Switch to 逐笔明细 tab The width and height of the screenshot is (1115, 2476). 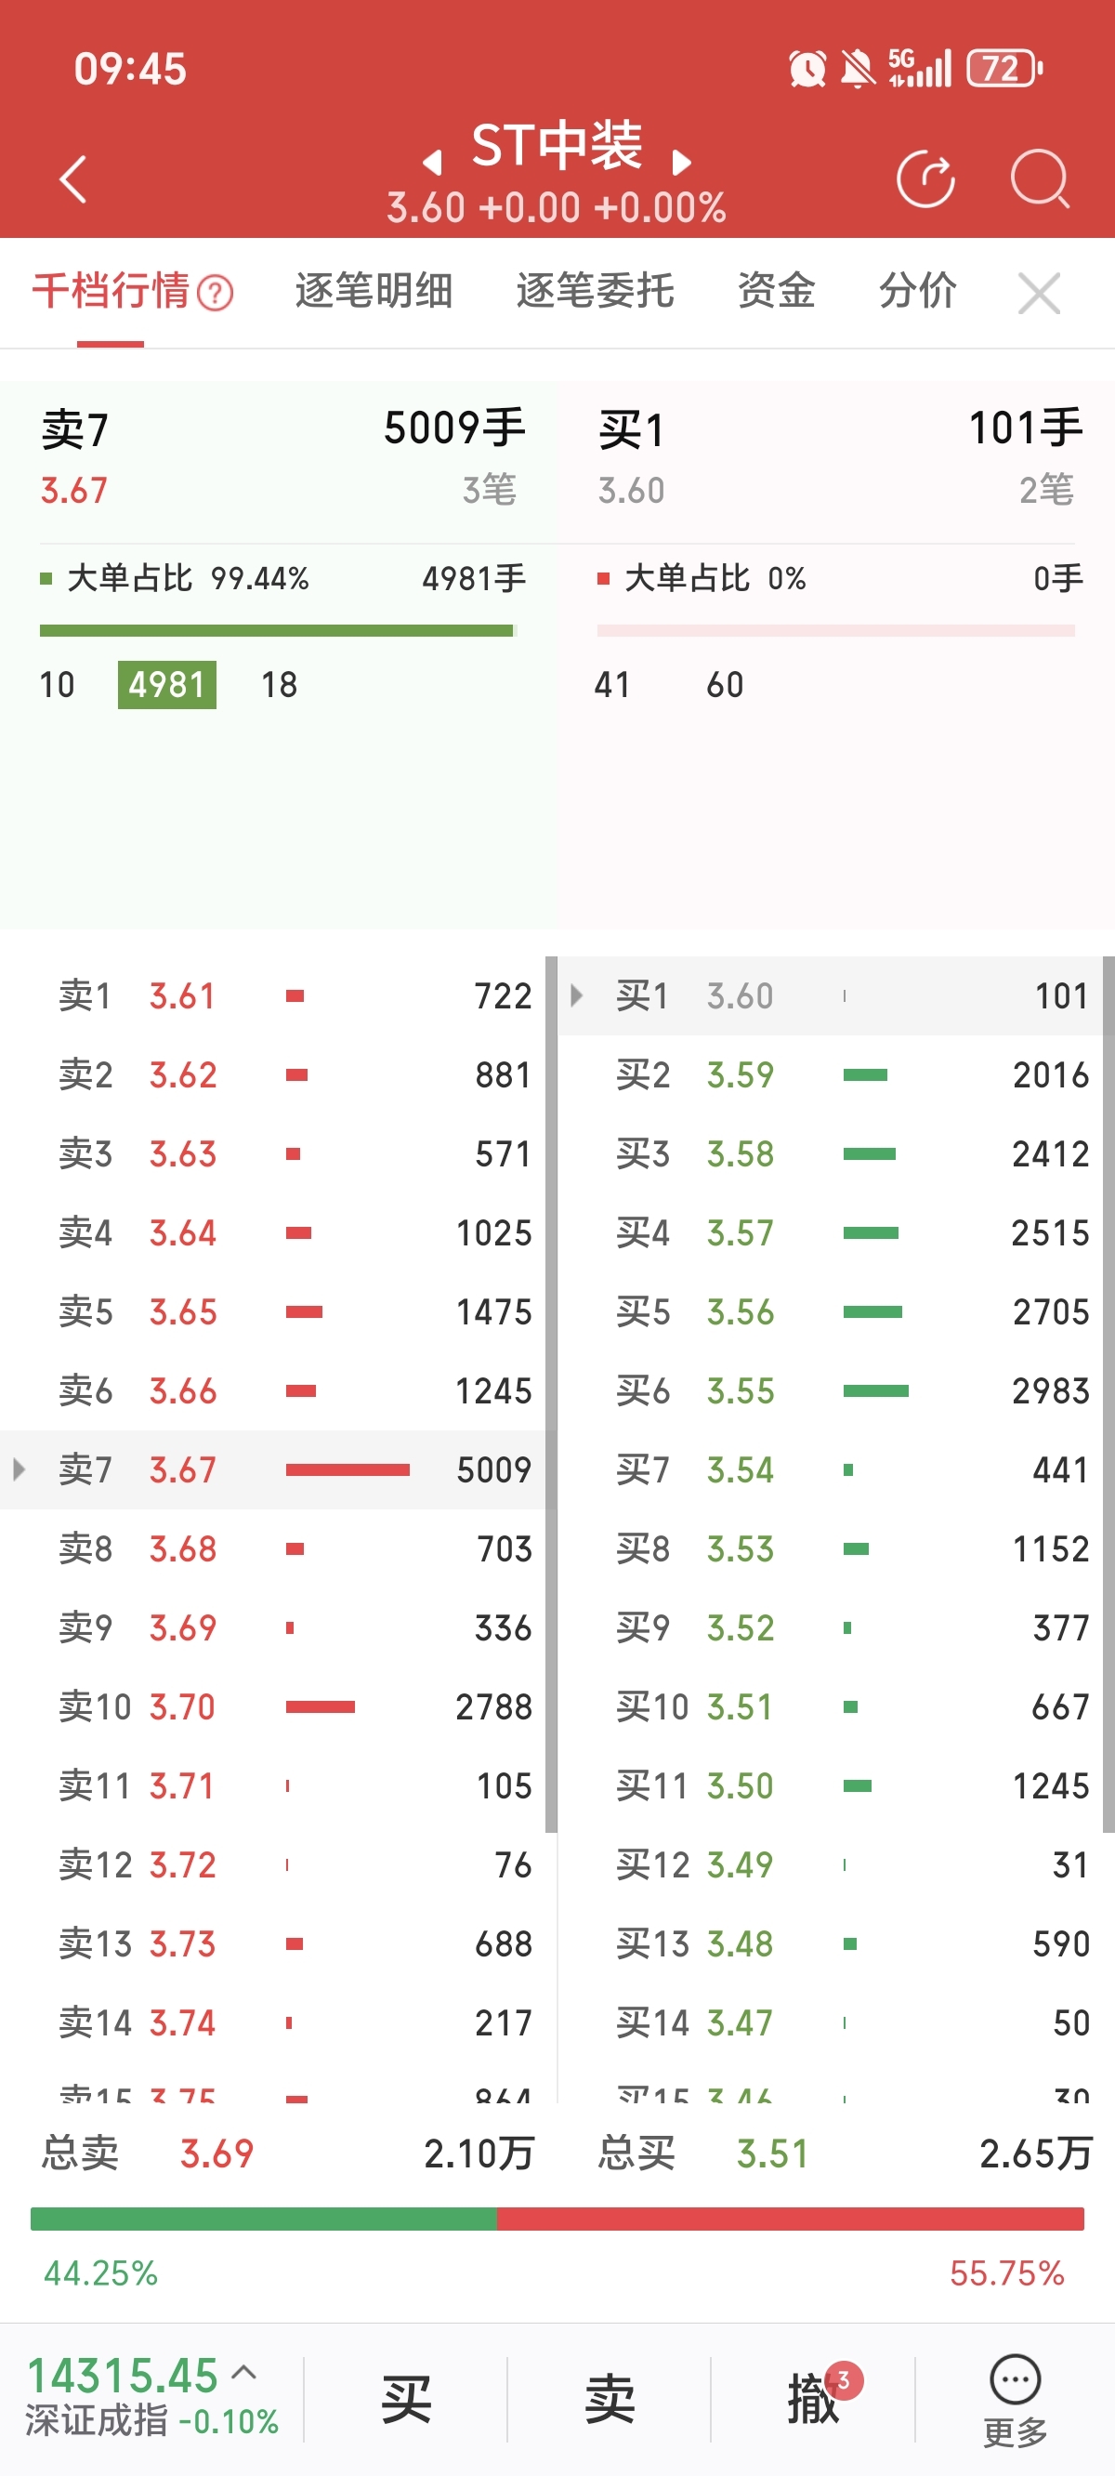pos(373,290)
